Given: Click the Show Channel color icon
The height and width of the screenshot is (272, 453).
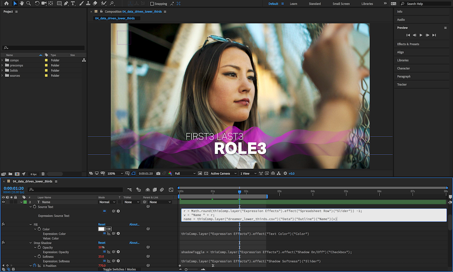Looking at the screenshot, I should [x=170, y=174].
